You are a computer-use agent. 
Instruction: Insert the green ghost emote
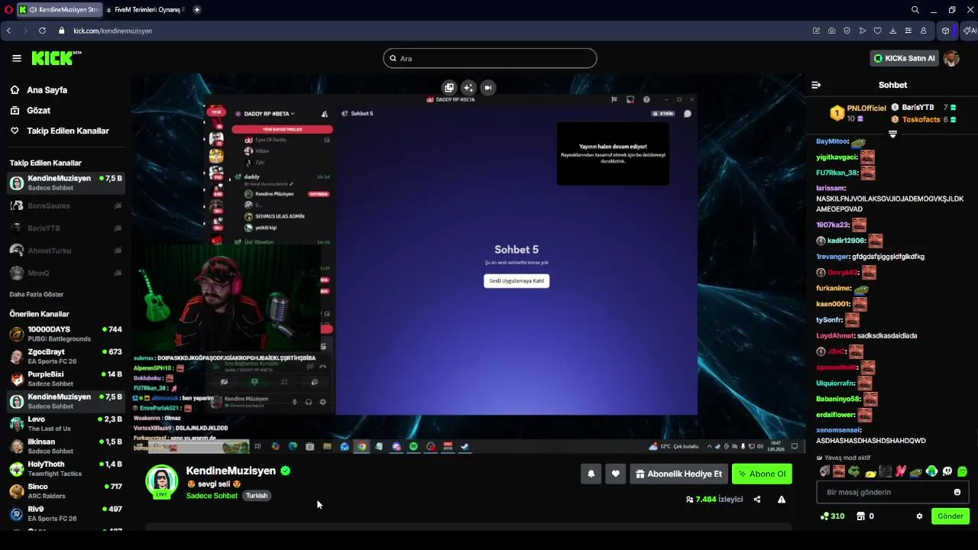(963, 471)
